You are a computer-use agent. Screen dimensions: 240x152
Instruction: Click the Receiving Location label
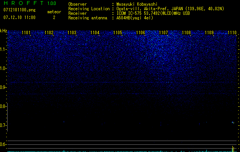coord(89,9)
